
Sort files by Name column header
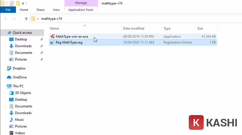[x=54, y=29]
